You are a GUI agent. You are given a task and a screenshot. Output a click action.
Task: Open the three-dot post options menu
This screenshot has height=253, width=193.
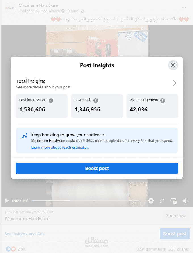pos(184,8)
